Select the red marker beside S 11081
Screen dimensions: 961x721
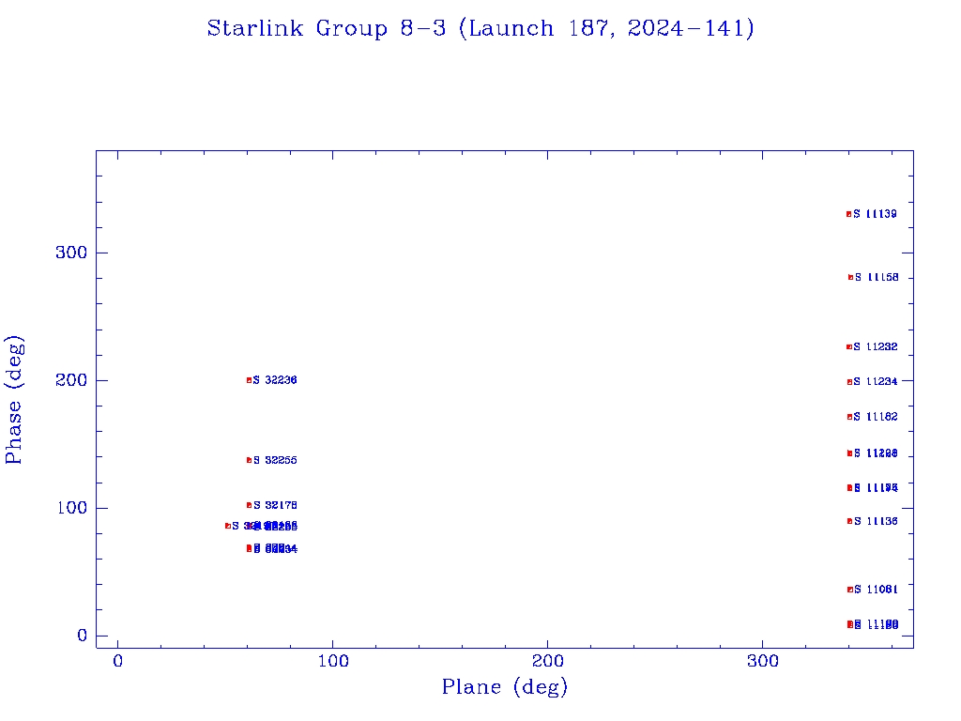(850, 590)
